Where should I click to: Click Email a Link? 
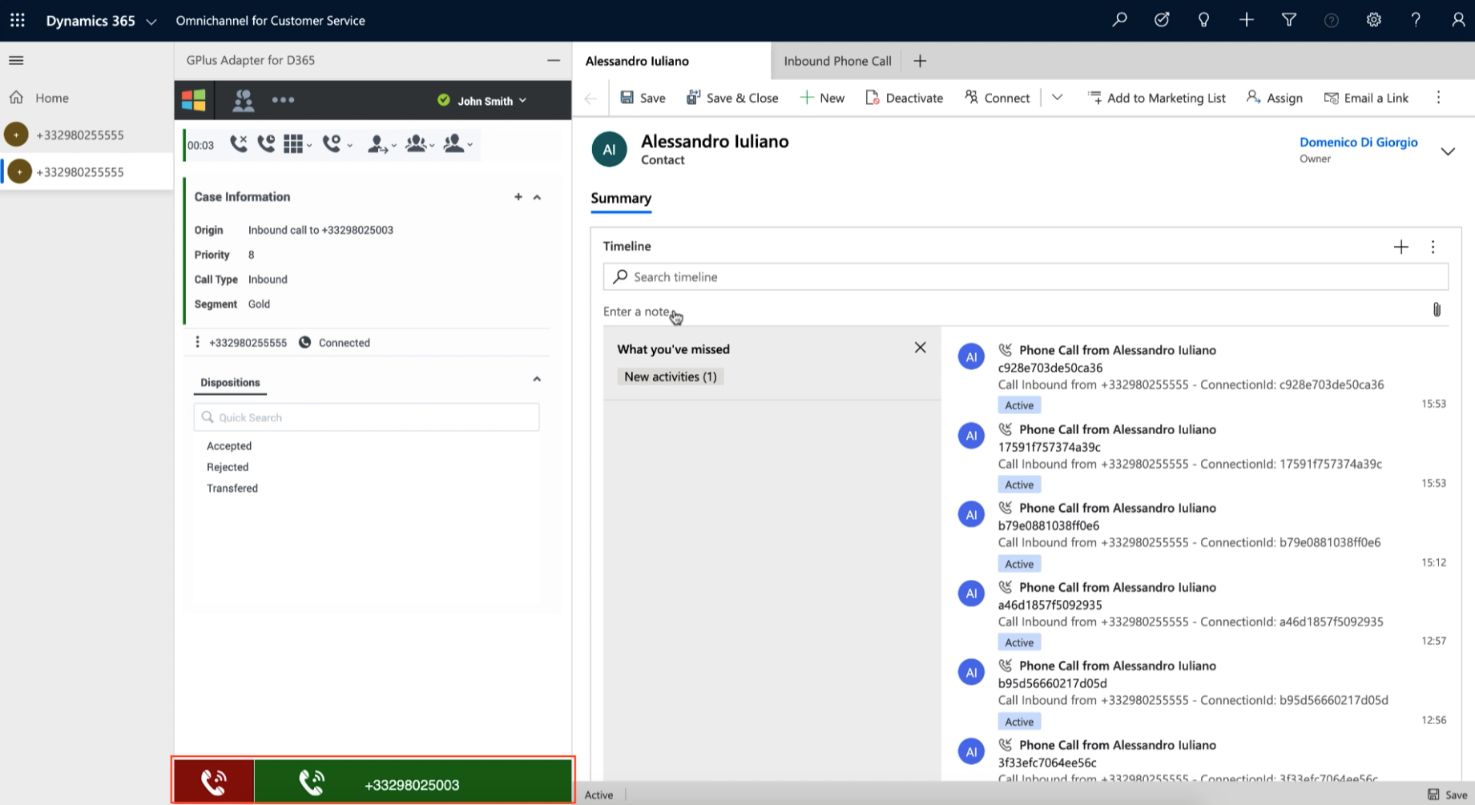pyautogui.click(x=1366, y=98)
